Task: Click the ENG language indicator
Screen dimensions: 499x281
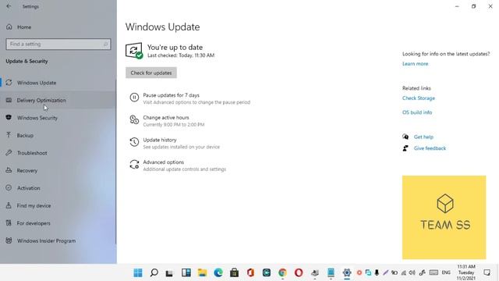Action: (446, 272)
